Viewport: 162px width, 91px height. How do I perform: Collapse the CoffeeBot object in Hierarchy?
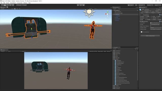[x=114, y=15]
